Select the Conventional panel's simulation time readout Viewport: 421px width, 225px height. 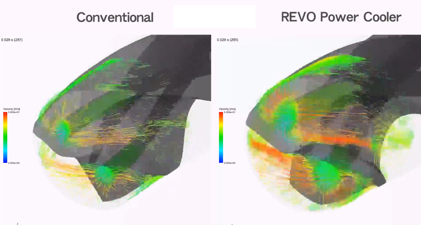coord(12,40)
